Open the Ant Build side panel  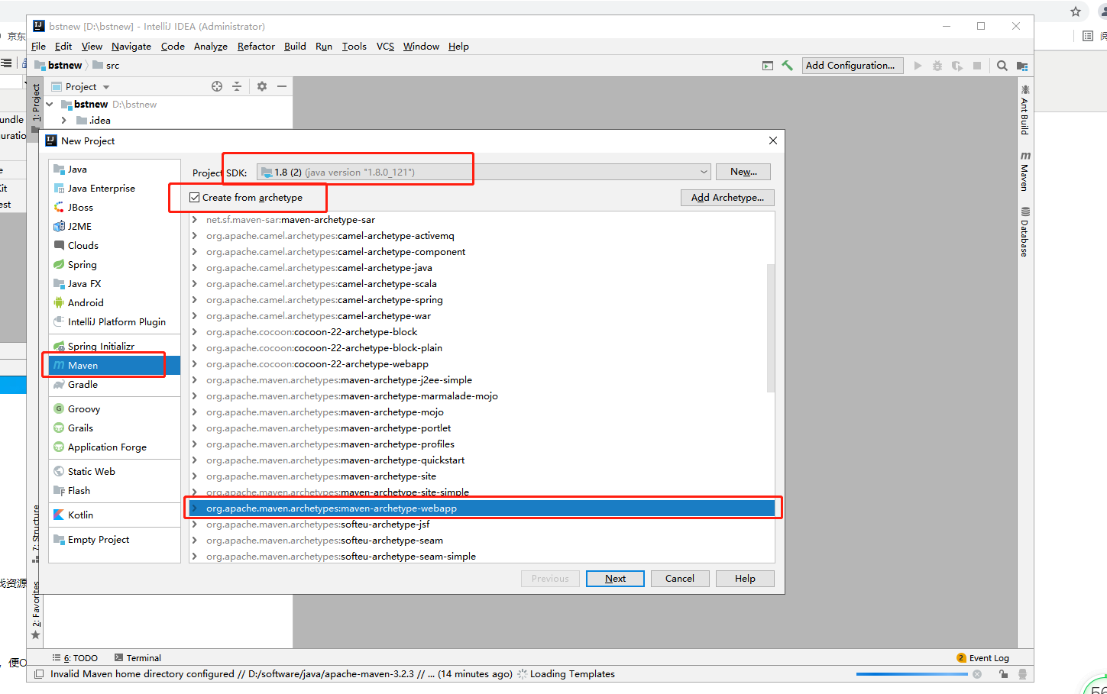1025,110
